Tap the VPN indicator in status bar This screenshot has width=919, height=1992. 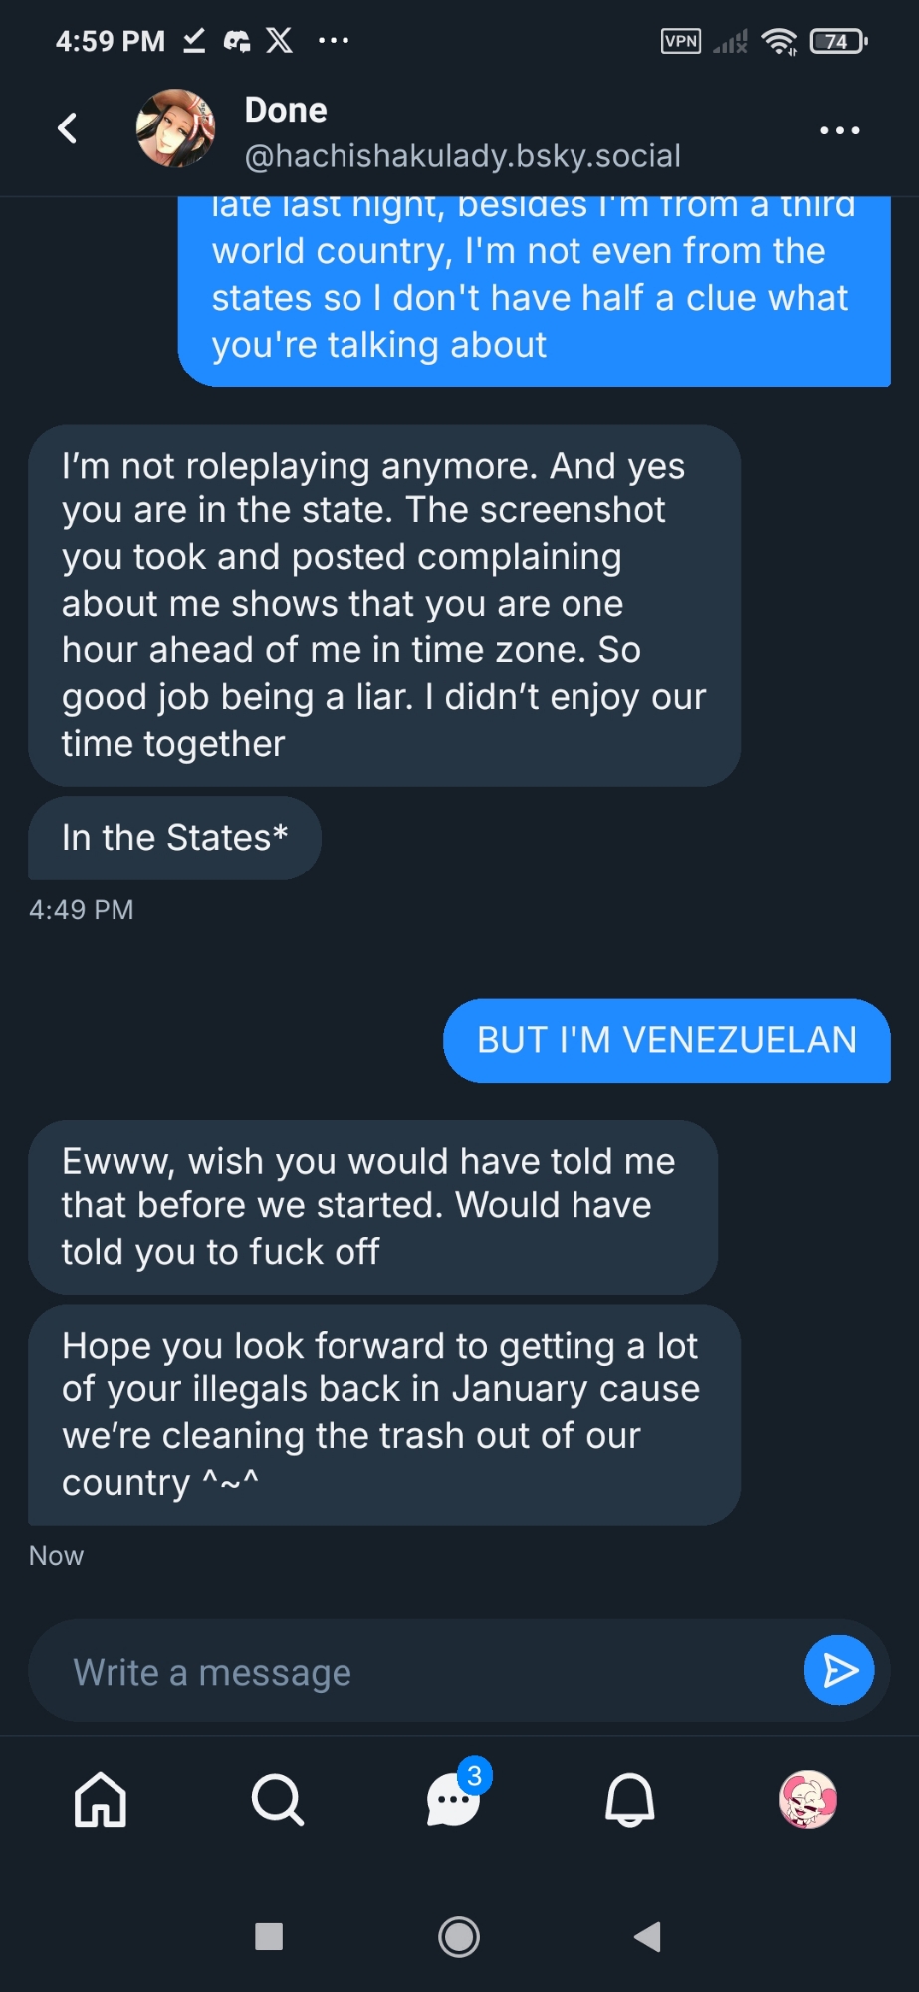coord(681,41)
